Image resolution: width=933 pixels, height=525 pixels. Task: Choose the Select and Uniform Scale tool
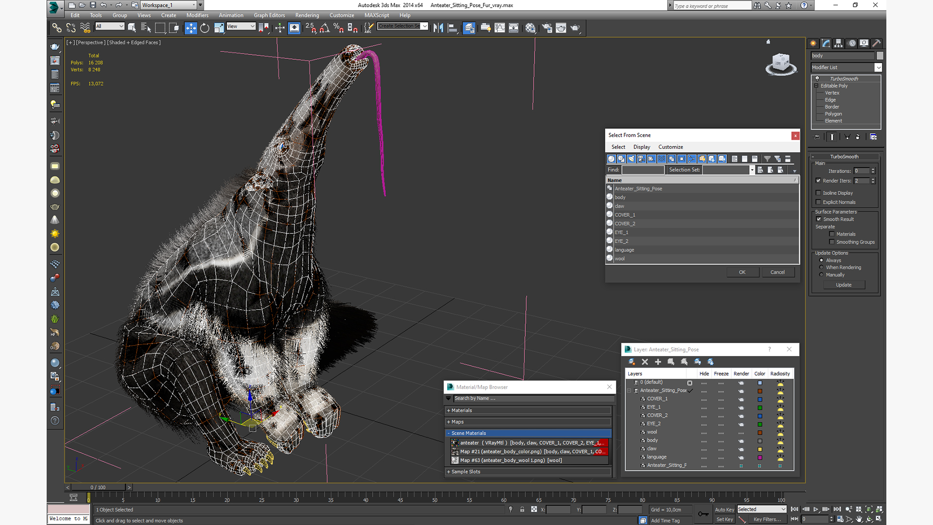point(219,28)
